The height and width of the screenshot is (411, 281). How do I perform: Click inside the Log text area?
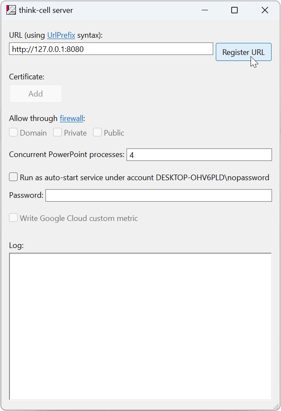pyautogui.click(x=140, y=326)
